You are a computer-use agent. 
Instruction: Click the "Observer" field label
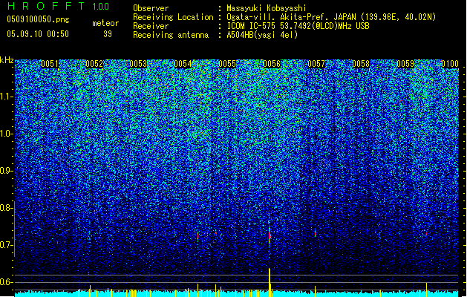coord(151,8)
